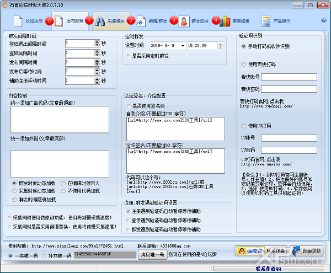331x273 pixels.
Task: Switch to the 查询结果 tab
Action: coord(241,21)
